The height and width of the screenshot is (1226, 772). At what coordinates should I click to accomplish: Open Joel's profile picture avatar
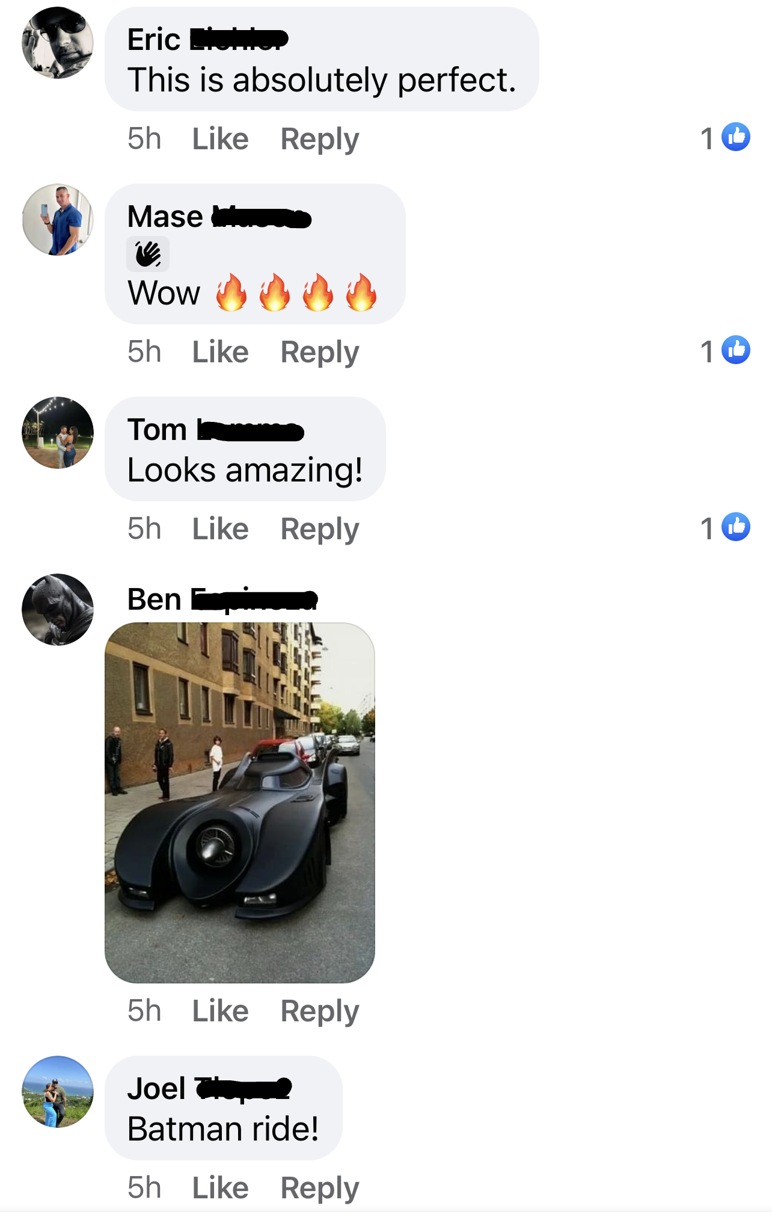[58, 1092]
